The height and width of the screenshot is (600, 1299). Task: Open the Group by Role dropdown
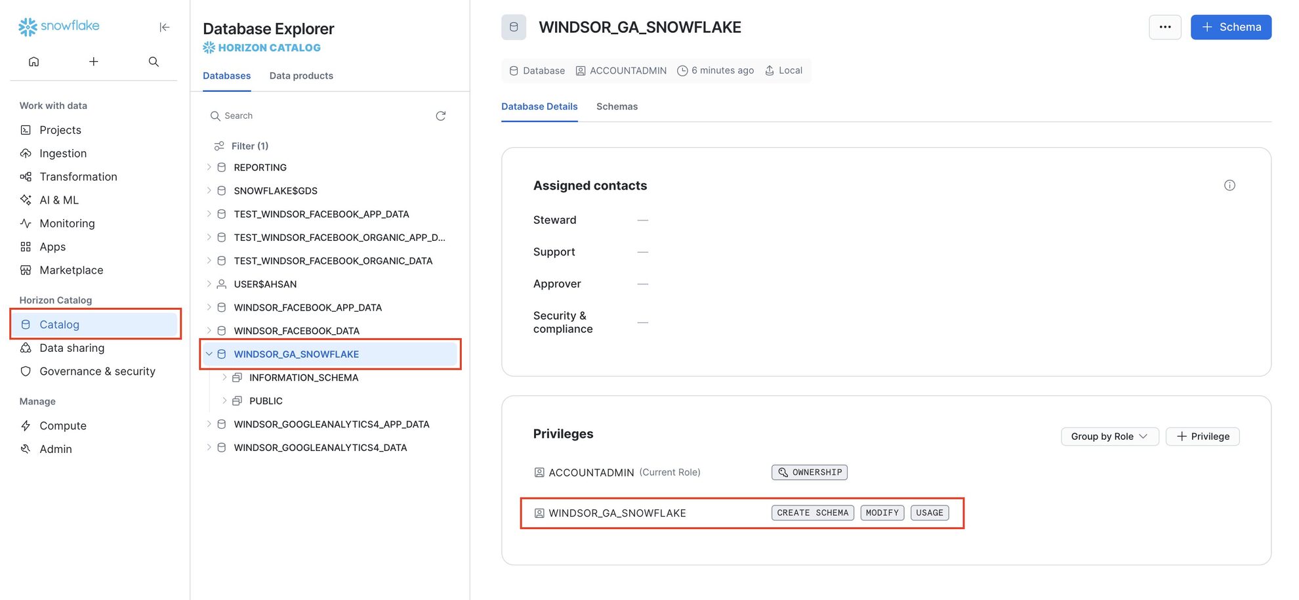pyautogui.click(x=1109, y=437)
